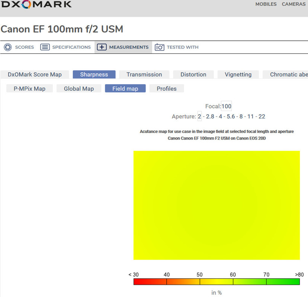Open the SPECIFICATIONS section
The height and width of the screenshot is (297, 308).
click(x=71, y=47)
